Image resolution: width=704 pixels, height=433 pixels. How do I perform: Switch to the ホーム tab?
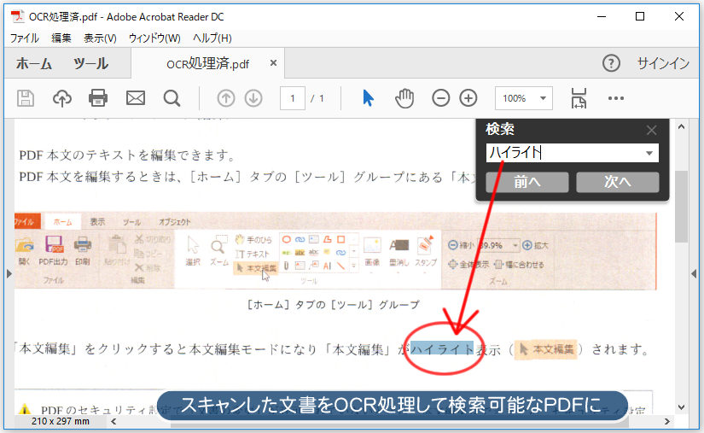pos(34,63)
